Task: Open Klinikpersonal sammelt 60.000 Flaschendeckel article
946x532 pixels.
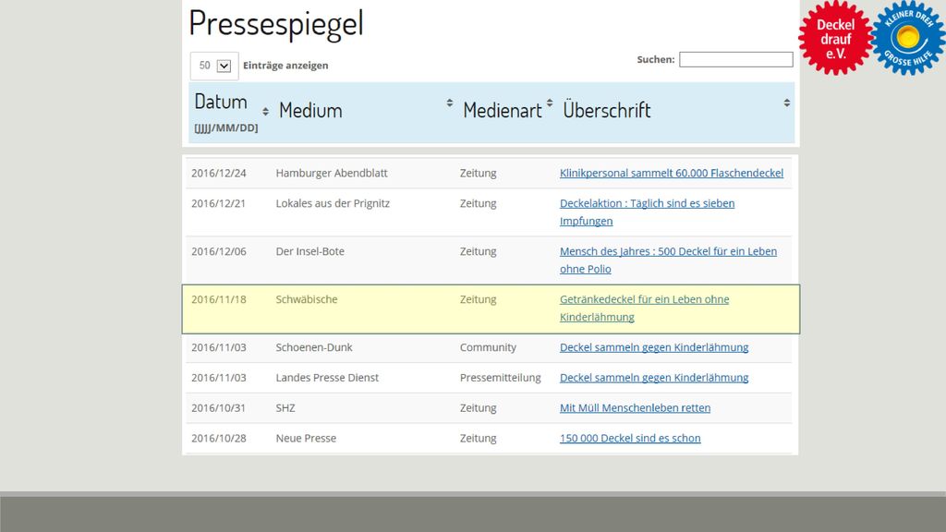Action: pyautogui.click(x=672, y=173)
